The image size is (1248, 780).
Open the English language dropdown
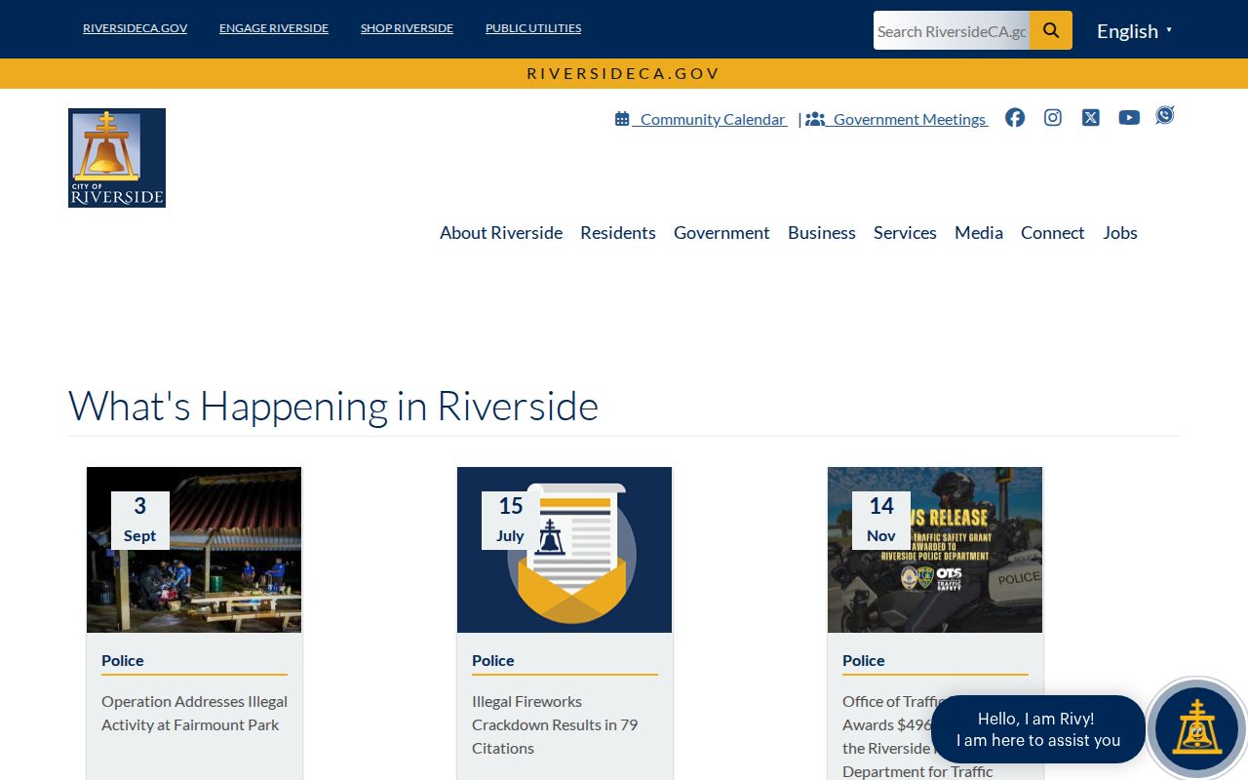pyautogui.click(x=1134, y=31)
